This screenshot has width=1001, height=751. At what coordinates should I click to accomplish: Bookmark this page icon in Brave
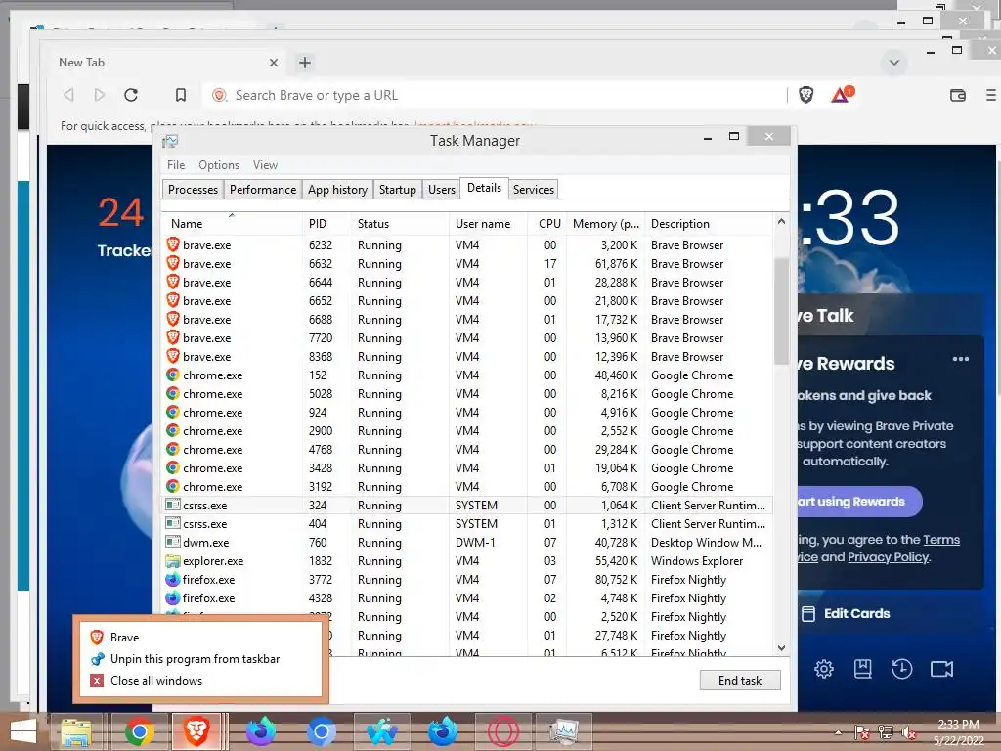(181, 95)
